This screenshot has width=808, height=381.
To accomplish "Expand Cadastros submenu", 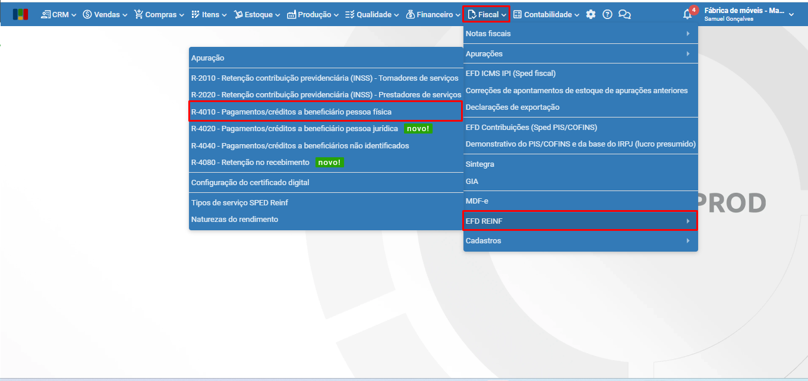I will click(580, 241).
